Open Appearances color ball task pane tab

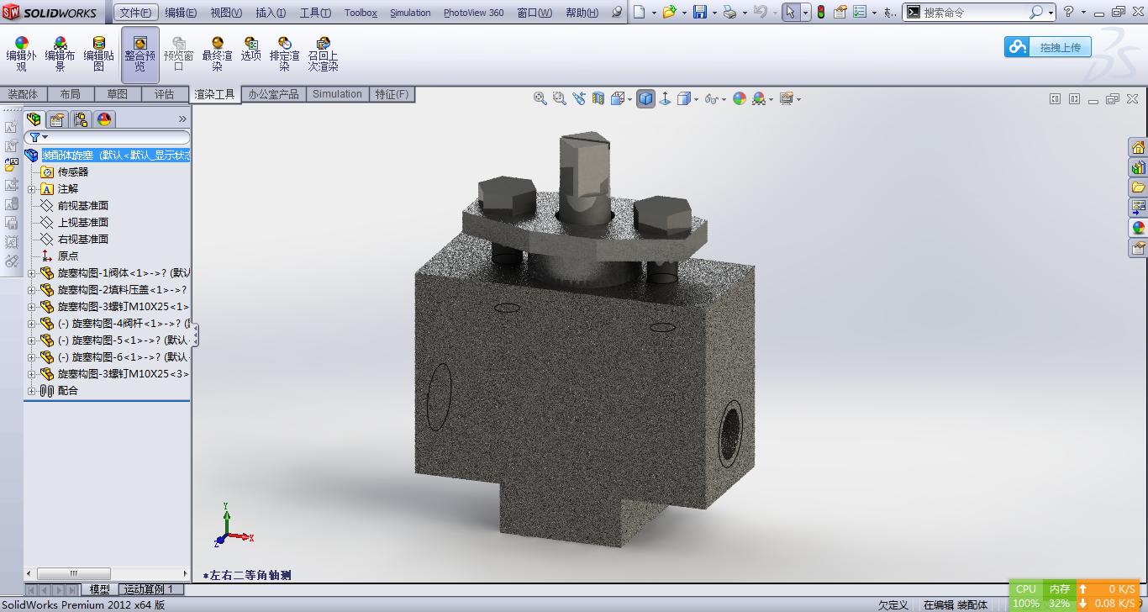(x=1139, y=228)
